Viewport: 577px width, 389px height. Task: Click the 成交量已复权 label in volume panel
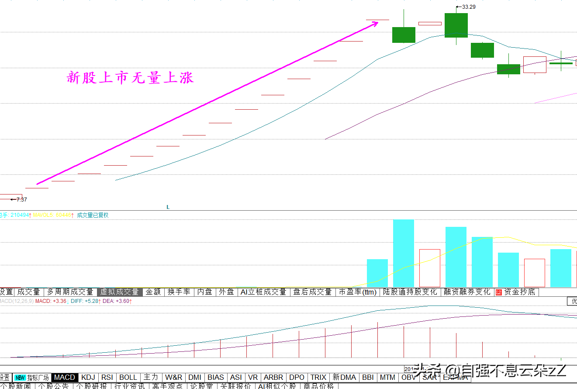coord(93,215)
